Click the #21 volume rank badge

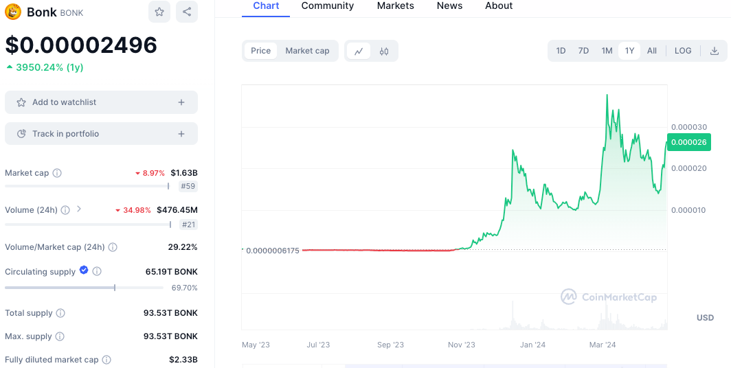click(x=188, y=225)
